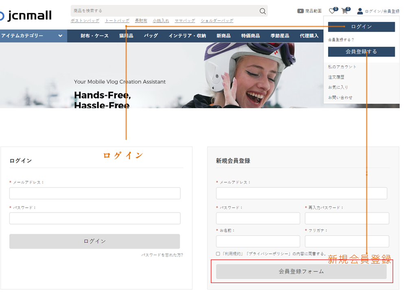407x292 pixels.
Task: Focus registration メールアドレス field
Action: pyautogui.click(x=302, y=193)
